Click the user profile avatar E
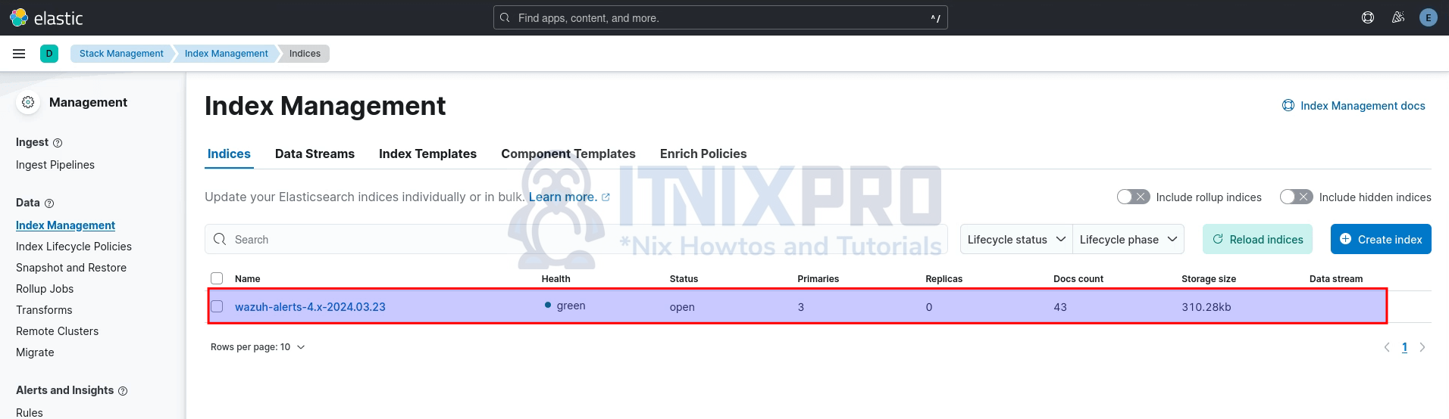The image size is (1449, 419). click(1428, 17)
